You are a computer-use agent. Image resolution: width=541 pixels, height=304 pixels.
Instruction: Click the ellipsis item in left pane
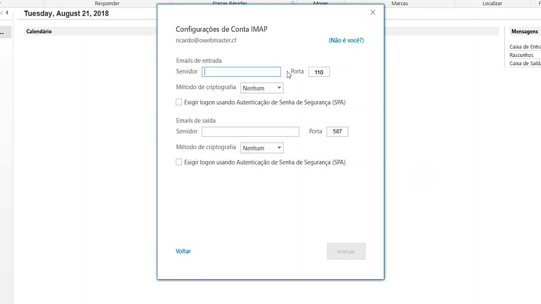pos(2,32)
